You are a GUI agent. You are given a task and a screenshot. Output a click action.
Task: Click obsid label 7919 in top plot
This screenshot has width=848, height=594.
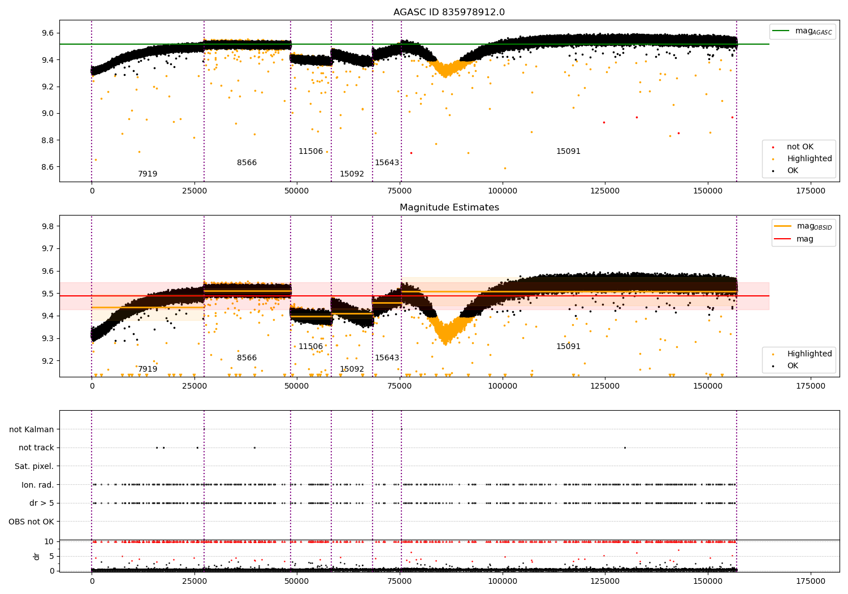[x=148, y=174]
